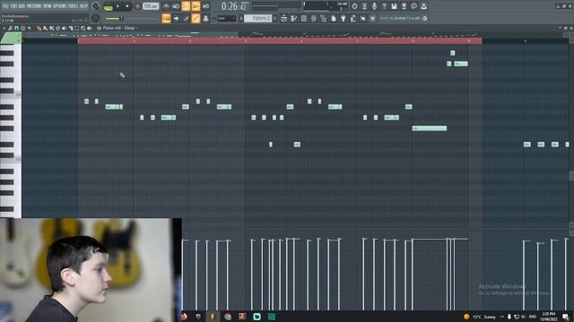Image resolution: width=574 pixels, height=322 pixels.
Task: Open the Piano roll window icon
Action: (293, 18)
